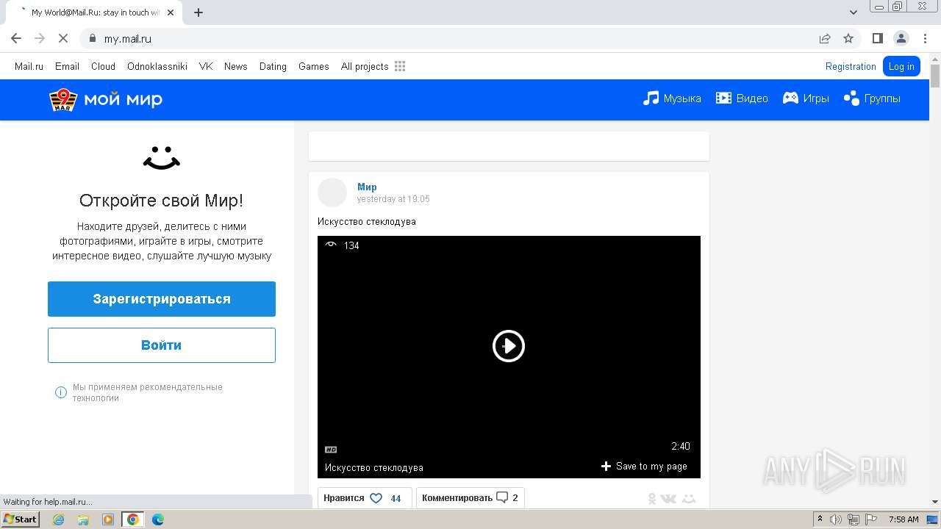Click the volume speaker tray icon
Viewport: 941px width, 529px height.
(x=836, y=519)
